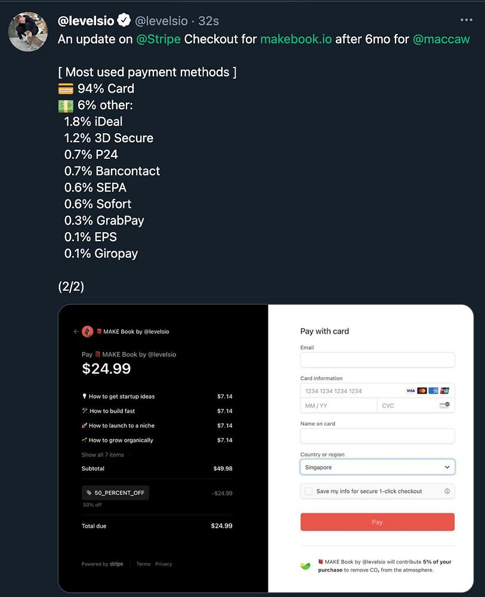Click the @levelsio profile avatar photo

[28, 31]
